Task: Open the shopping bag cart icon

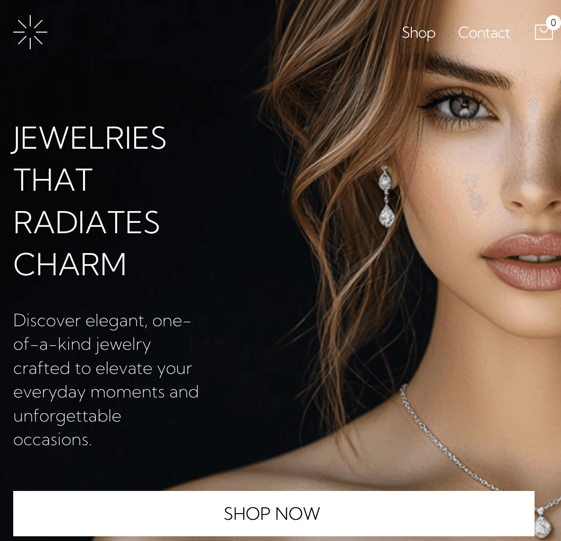Action: point(544,32)
